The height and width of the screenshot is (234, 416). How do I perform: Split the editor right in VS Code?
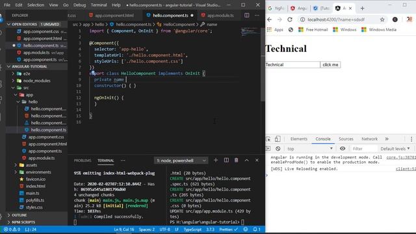(247, 16)
